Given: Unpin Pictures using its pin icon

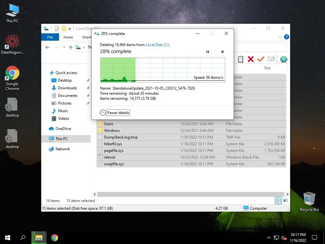Looking at the screenshot, I should click(x=88, y=103).
